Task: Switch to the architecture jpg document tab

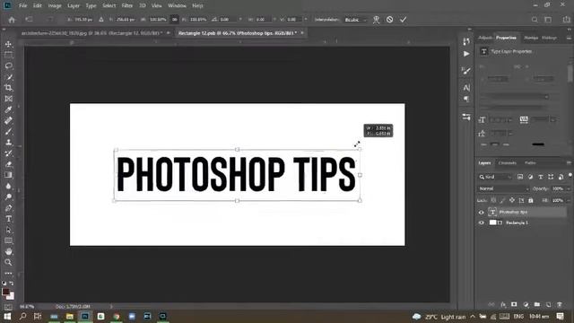Action: [x=91, y=33]
